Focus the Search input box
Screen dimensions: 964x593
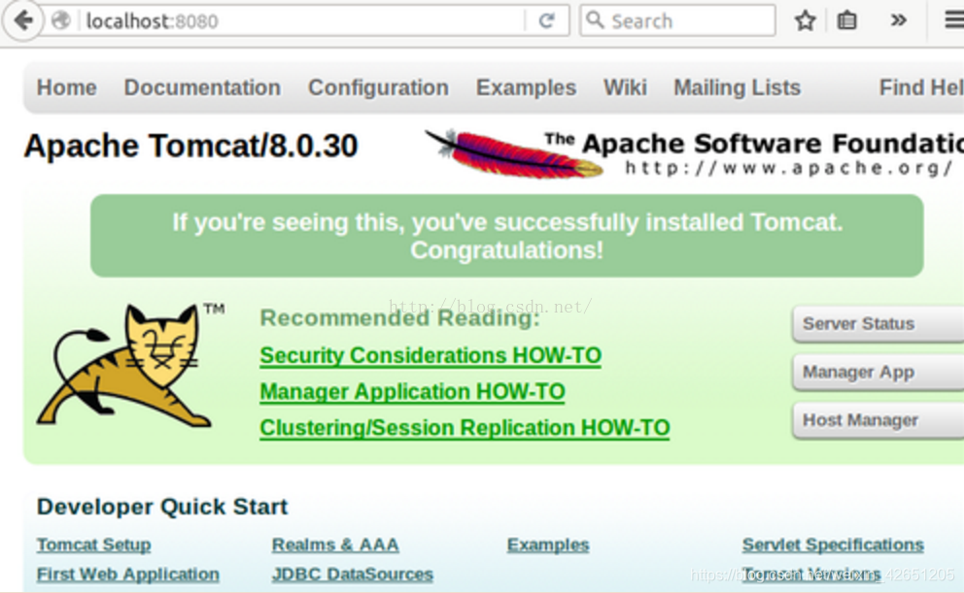coord(677,21)
